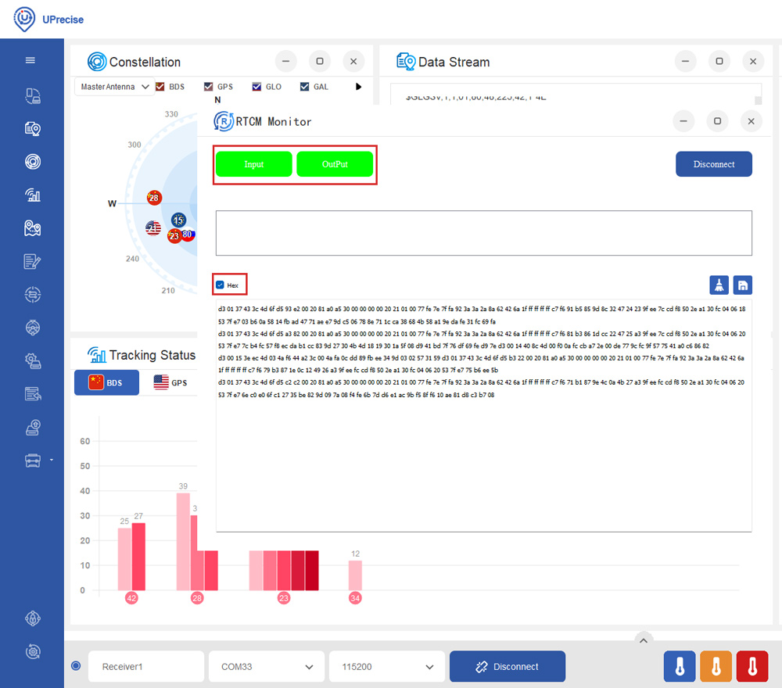Click the blue thermometer icon
The width and height of the screenshot is (782, 688).
(680, 666)
